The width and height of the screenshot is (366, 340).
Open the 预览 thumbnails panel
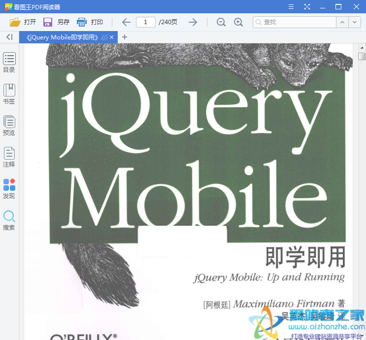click(9, 126)
